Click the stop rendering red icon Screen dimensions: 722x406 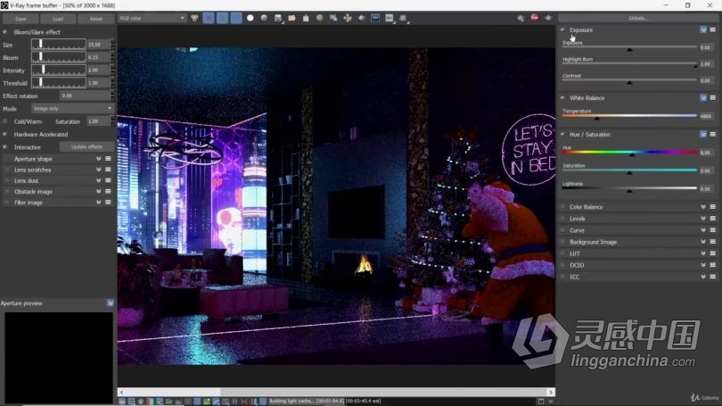point(534,18)
